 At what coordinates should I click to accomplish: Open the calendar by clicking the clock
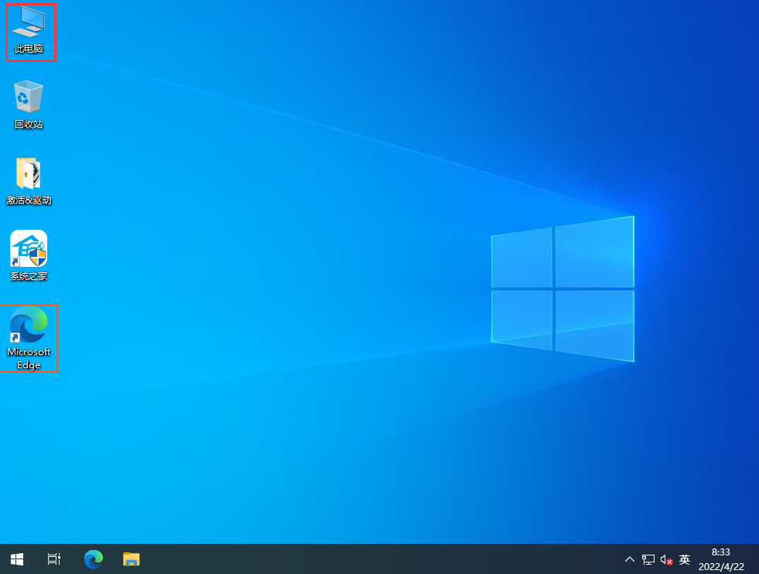[722, 553]
